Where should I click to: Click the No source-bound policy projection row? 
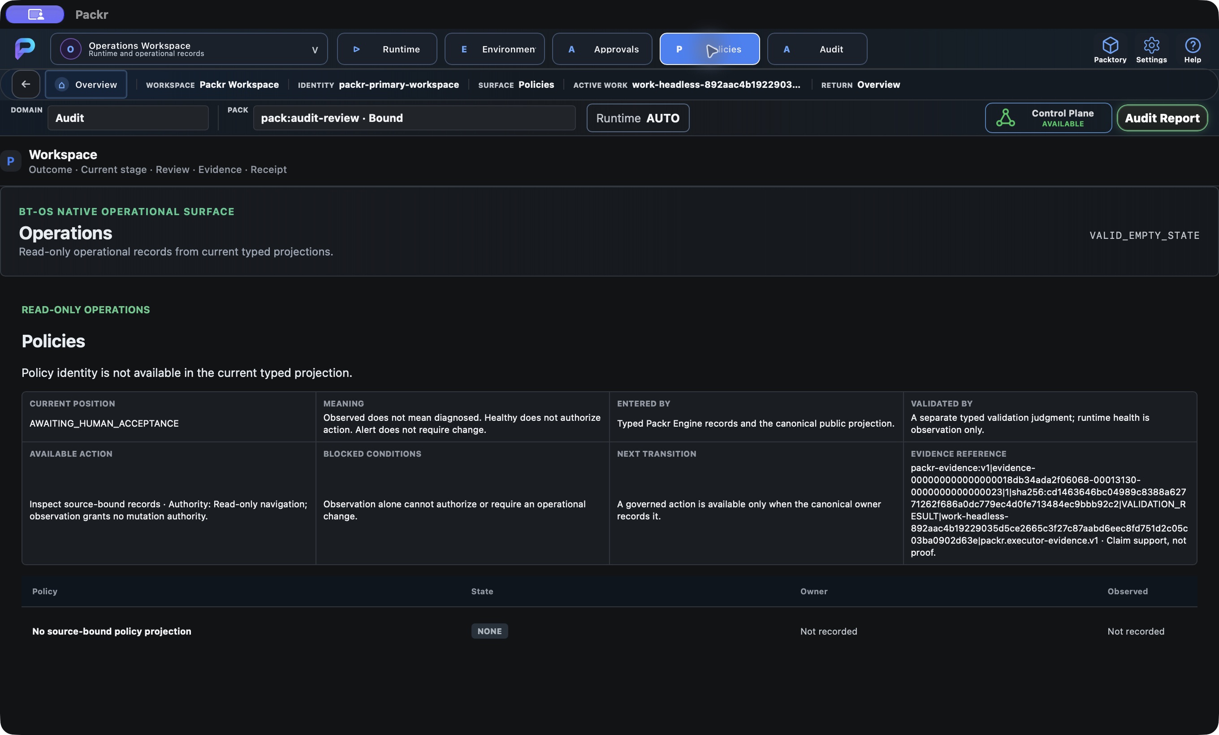(609, 631)
